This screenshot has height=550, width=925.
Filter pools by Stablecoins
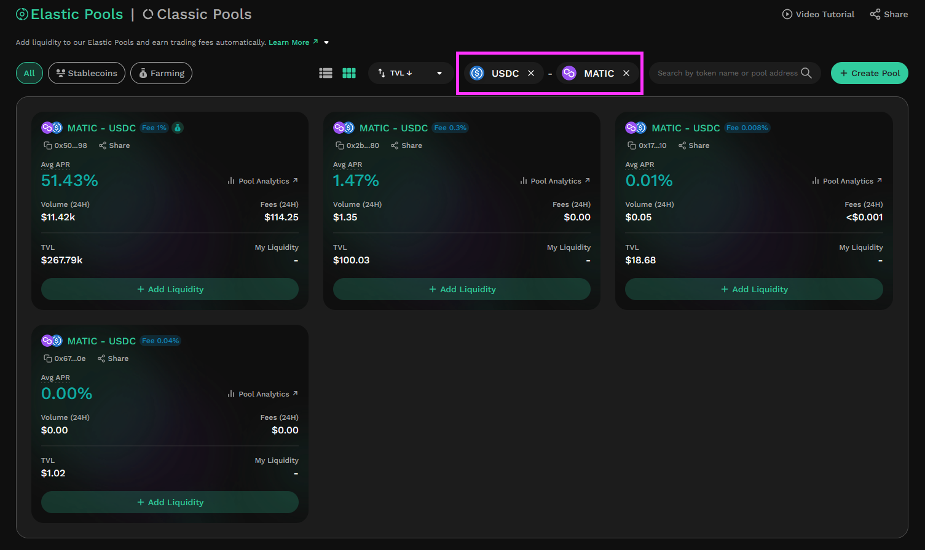point(87,73)
